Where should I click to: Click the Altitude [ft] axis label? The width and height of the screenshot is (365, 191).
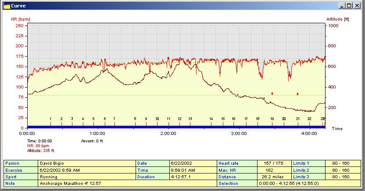[337, 19]
